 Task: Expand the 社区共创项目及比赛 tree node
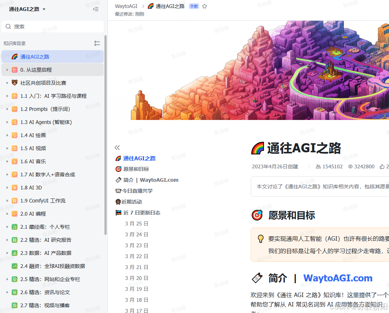click(7, 83)
